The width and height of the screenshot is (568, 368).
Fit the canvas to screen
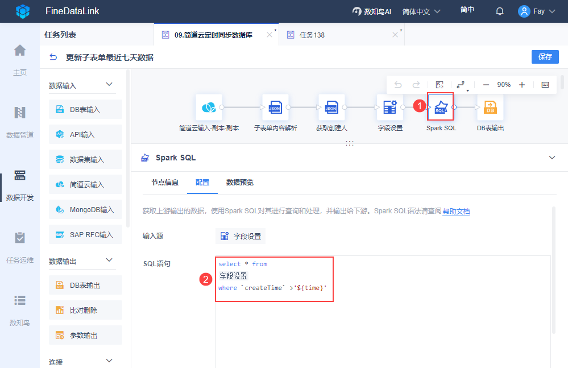(x=440, y=85)
